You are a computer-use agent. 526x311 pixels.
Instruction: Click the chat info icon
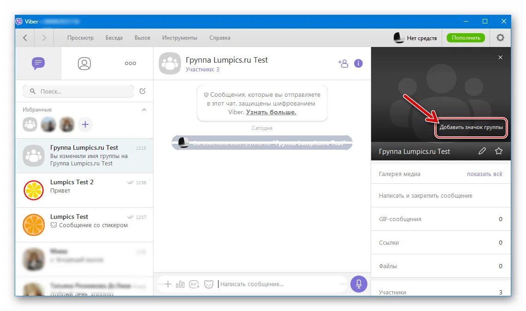[358, 63]
